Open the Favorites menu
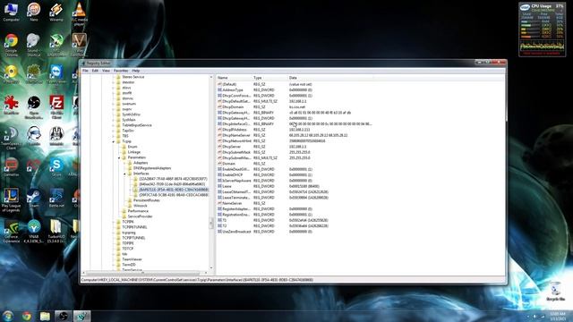 (121, 71)
